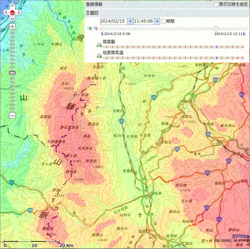Reset map view with red home icon
250x249 pixels.
coord(12,12)
